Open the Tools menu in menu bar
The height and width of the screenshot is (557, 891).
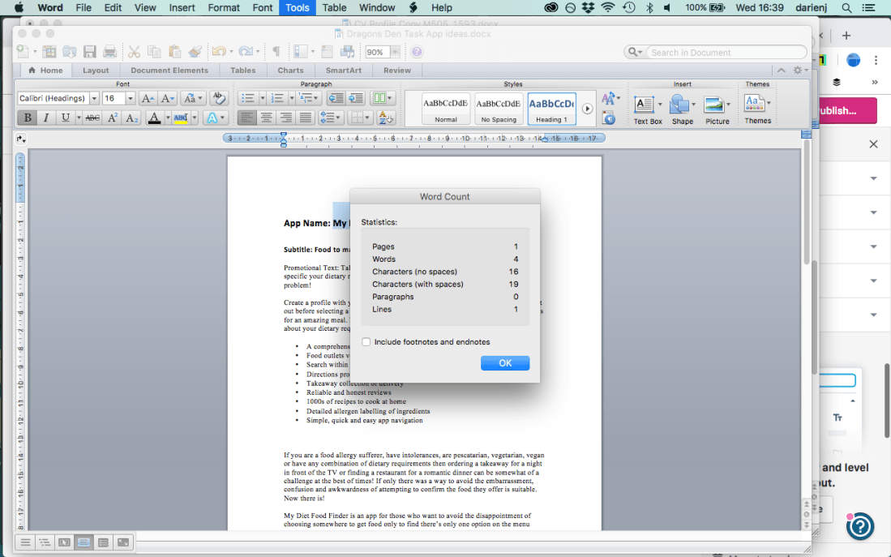click(x=297, y=7)
